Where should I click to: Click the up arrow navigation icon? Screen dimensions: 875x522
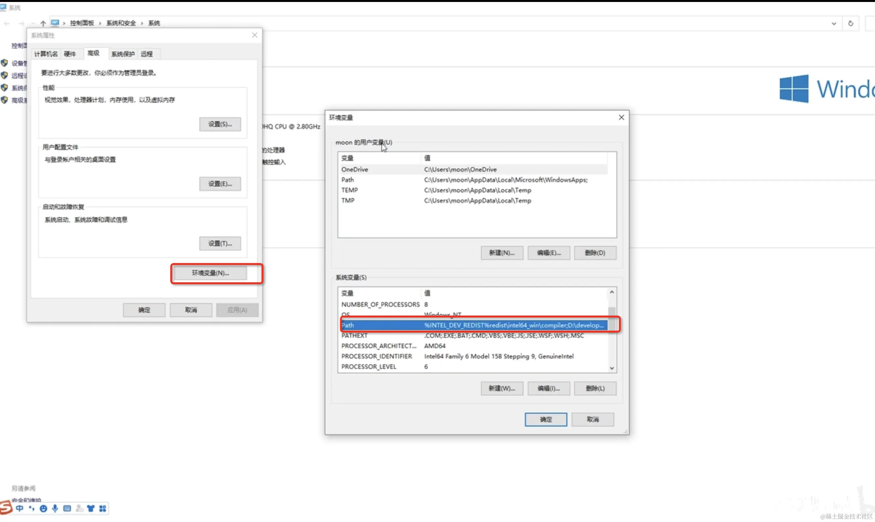(x=43, y=23)
